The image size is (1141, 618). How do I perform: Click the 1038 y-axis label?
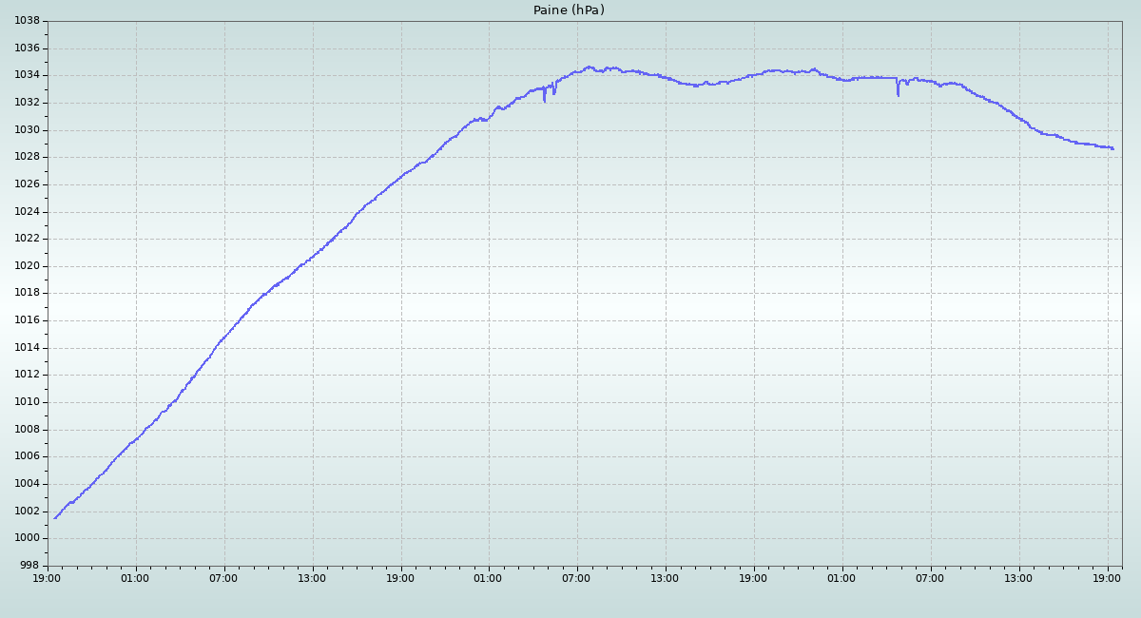pyautogui.click(x=27, y=21)
